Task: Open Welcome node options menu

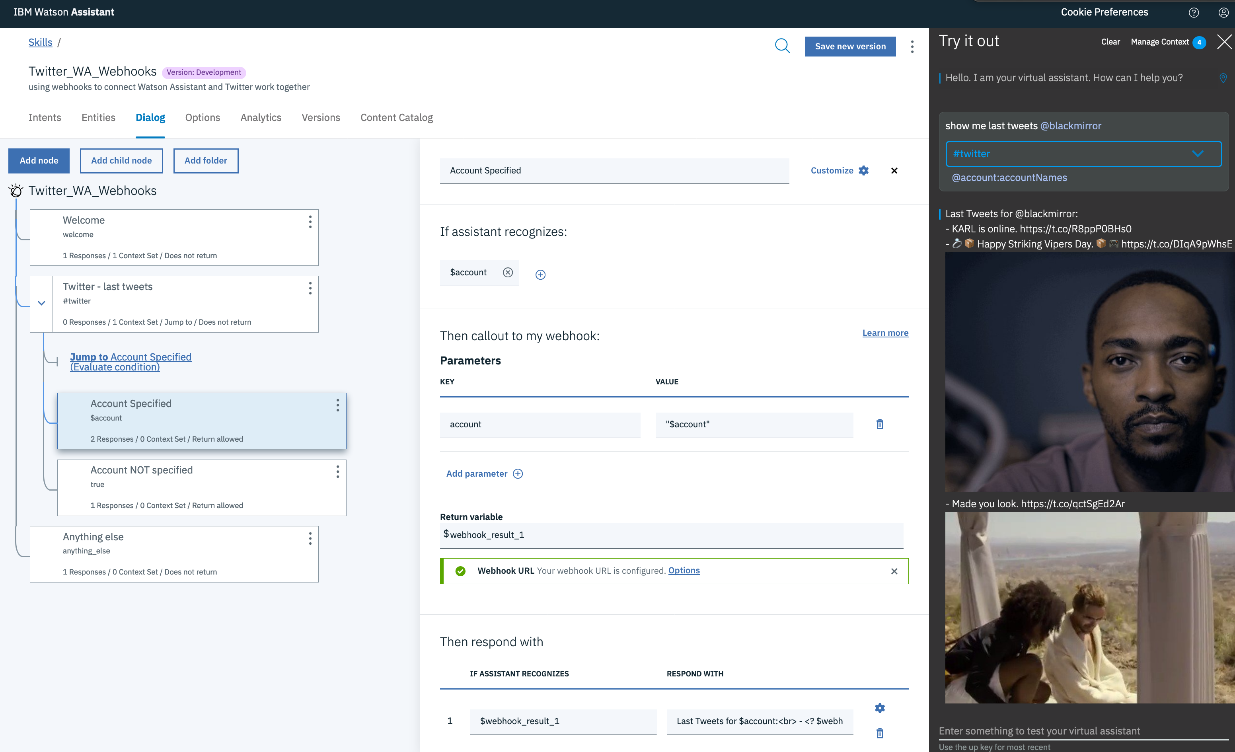Action: pos(310,222)
